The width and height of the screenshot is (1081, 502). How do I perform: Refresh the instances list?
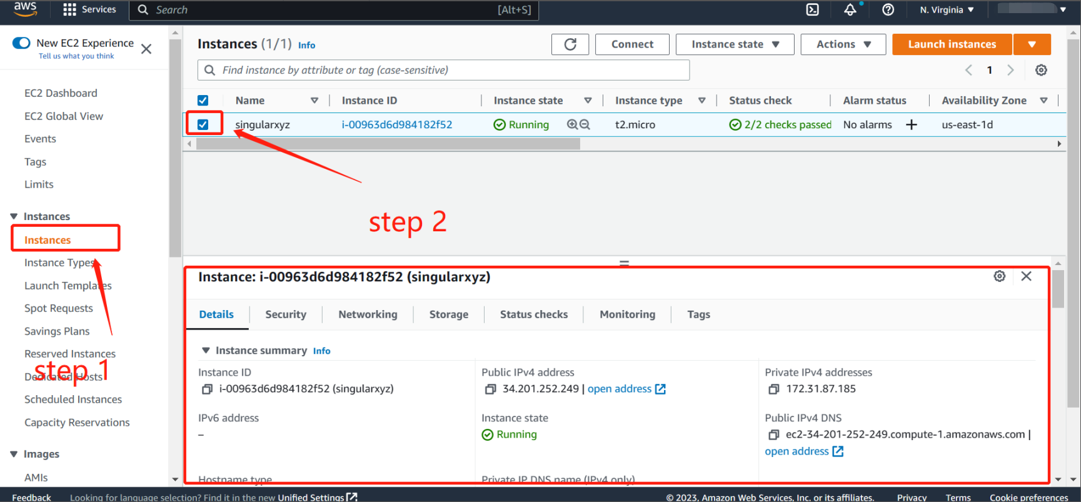point(570,44)
